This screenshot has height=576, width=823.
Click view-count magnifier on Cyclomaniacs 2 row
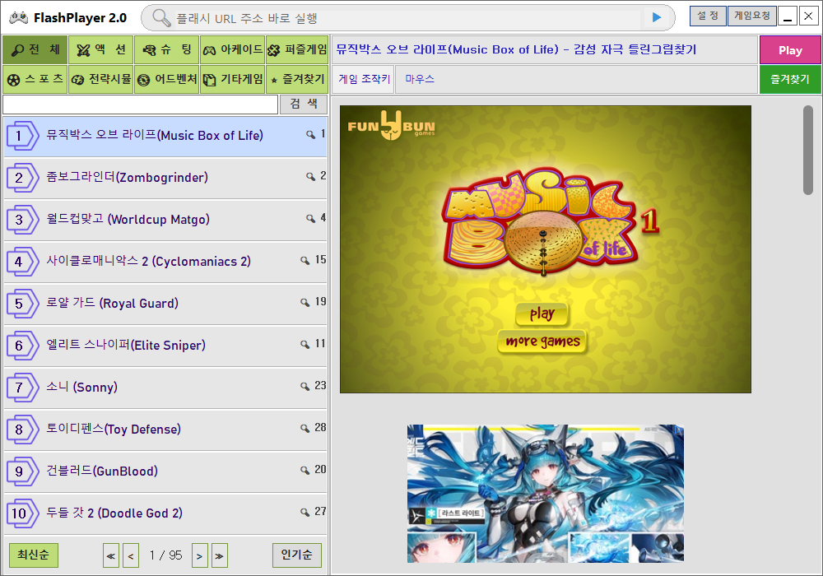click(305, 261)
